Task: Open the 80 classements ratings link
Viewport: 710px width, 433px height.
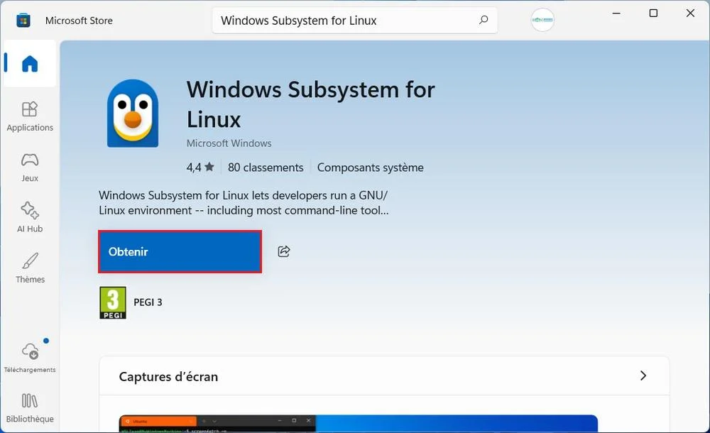Action: [x=266, y=168]
